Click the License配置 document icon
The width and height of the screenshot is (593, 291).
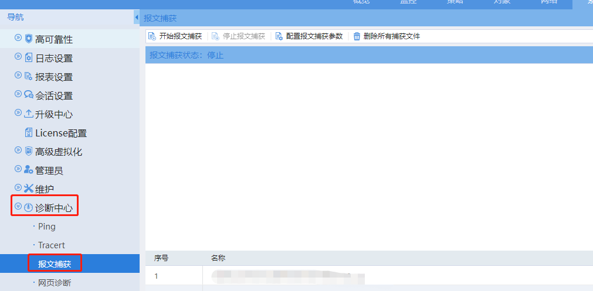pyautogui.click(x=29, y=132)
